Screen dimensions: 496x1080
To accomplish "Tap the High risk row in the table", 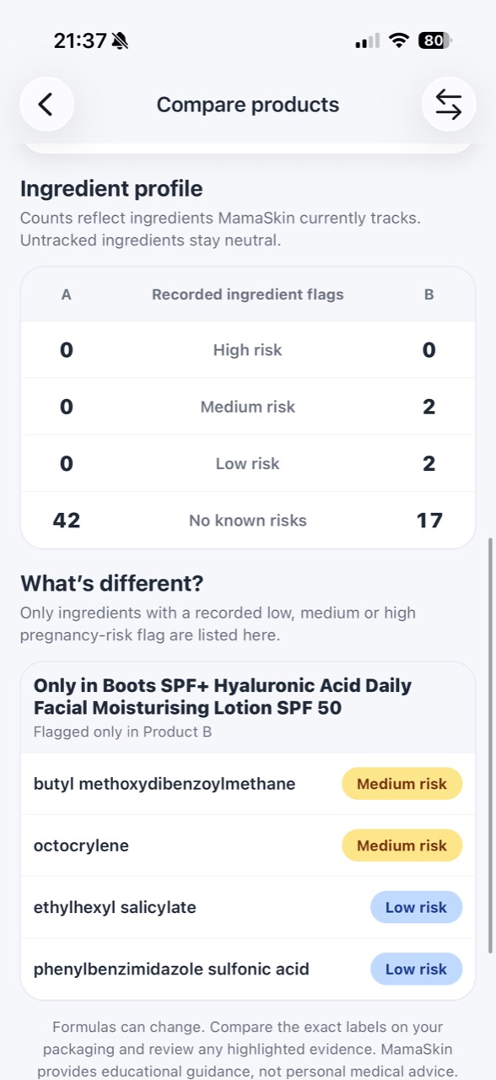I will tap(248, 349).
